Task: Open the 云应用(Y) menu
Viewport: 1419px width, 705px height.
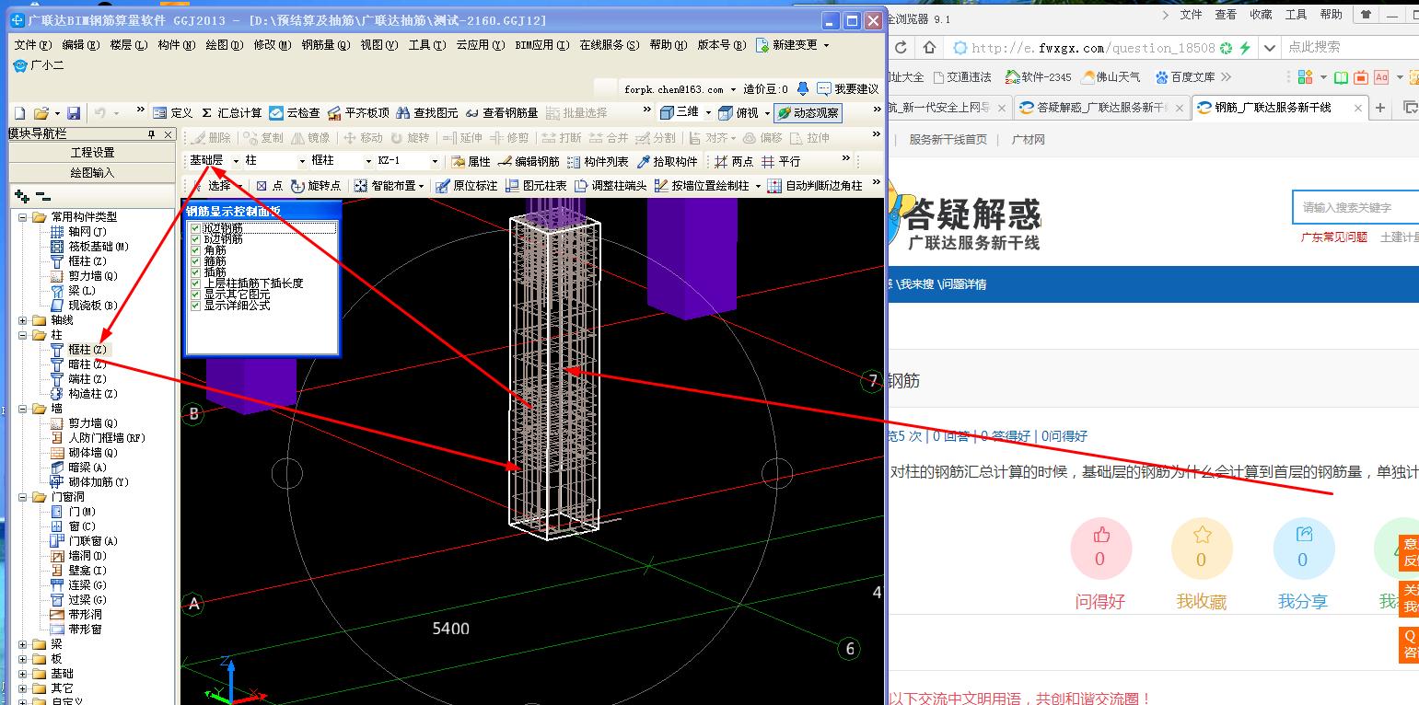Action: 480,44
